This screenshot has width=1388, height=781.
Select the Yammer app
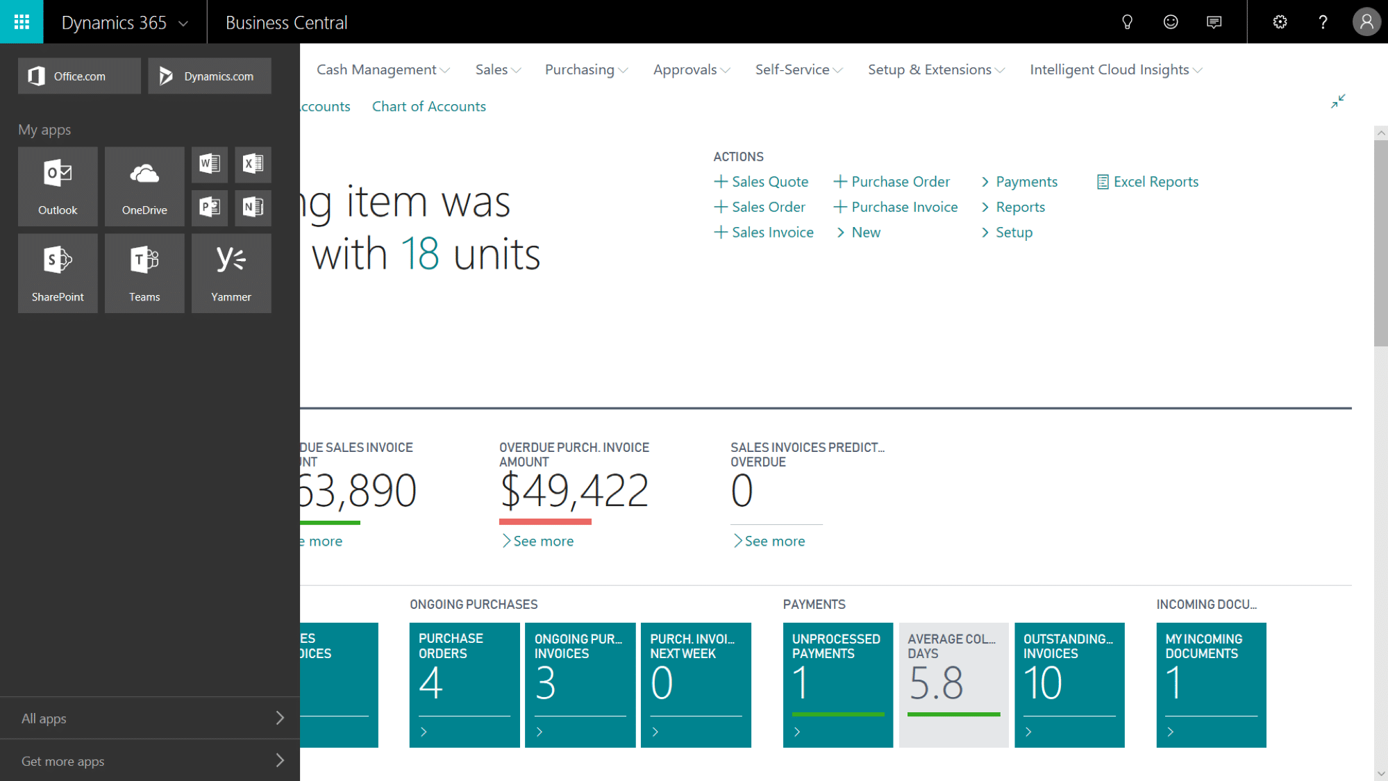[231, 273]
